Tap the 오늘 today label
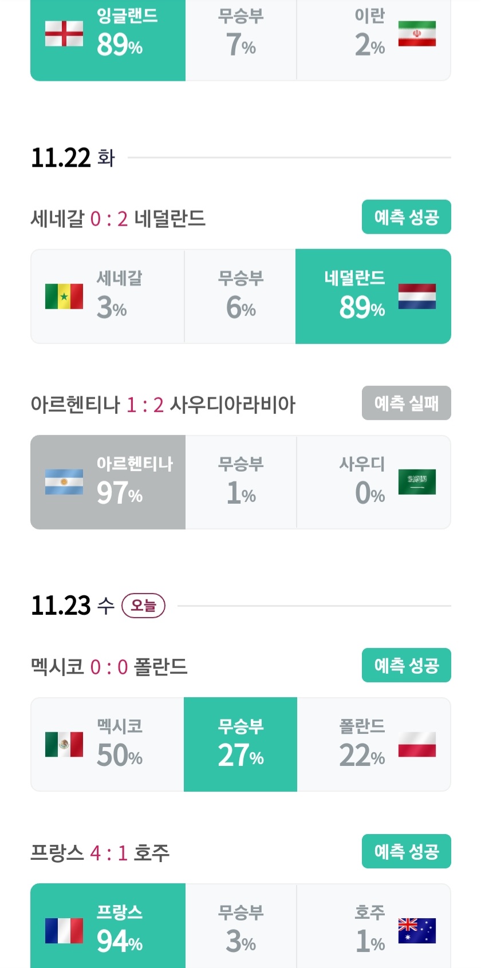Image resolution: width=481 pixels, height=968 pixels. click(x=143, y=606)
